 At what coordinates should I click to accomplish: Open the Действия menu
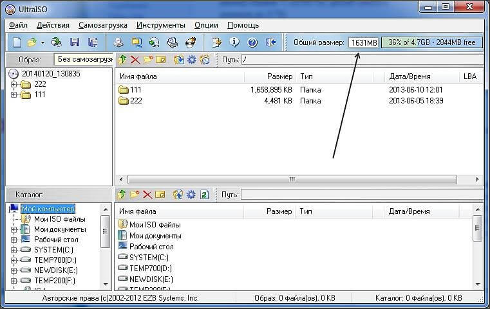click(53, 25)
